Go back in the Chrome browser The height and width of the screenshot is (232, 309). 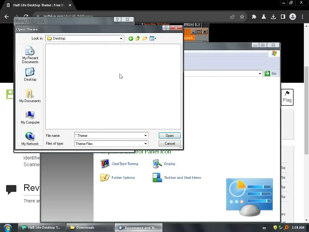coord(7,17)
